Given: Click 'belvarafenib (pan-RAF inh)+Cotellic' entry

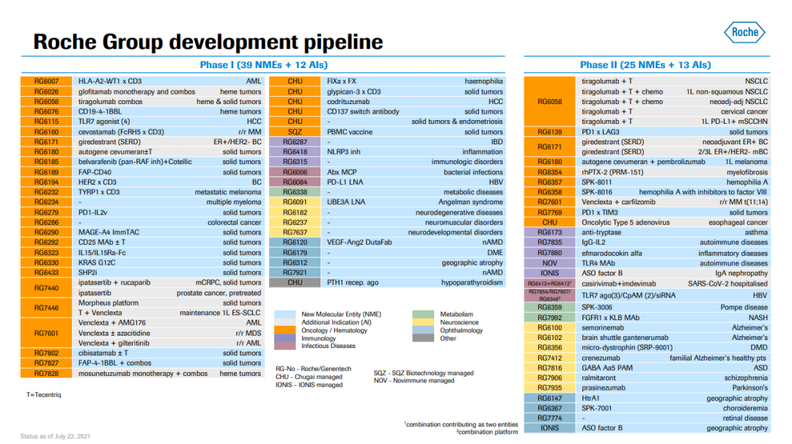Looking at the screenshot, I should pos(135,162).
